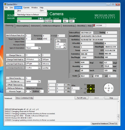
Task: Click the Target Exposure Time field
Action: coord(28,39)
